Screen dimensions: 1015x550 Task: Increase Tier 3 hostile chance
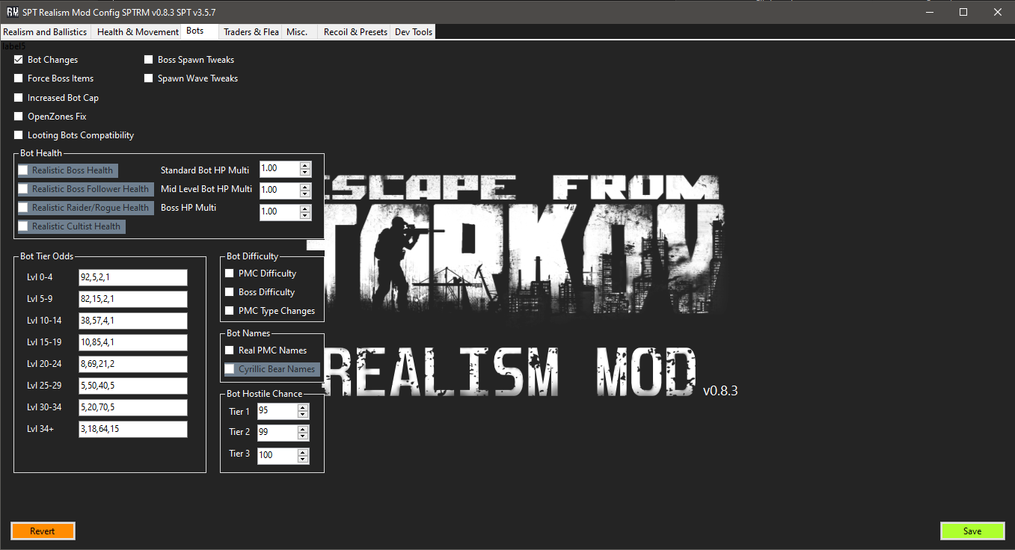[x=303, y=451]
